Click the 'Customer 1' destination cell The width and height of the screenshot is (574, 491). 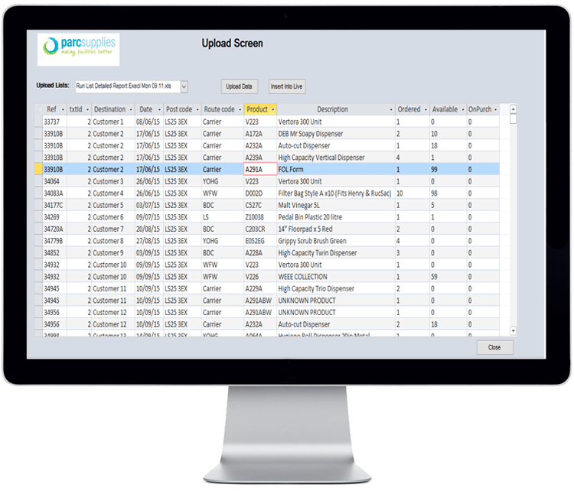tap(113, 122)
